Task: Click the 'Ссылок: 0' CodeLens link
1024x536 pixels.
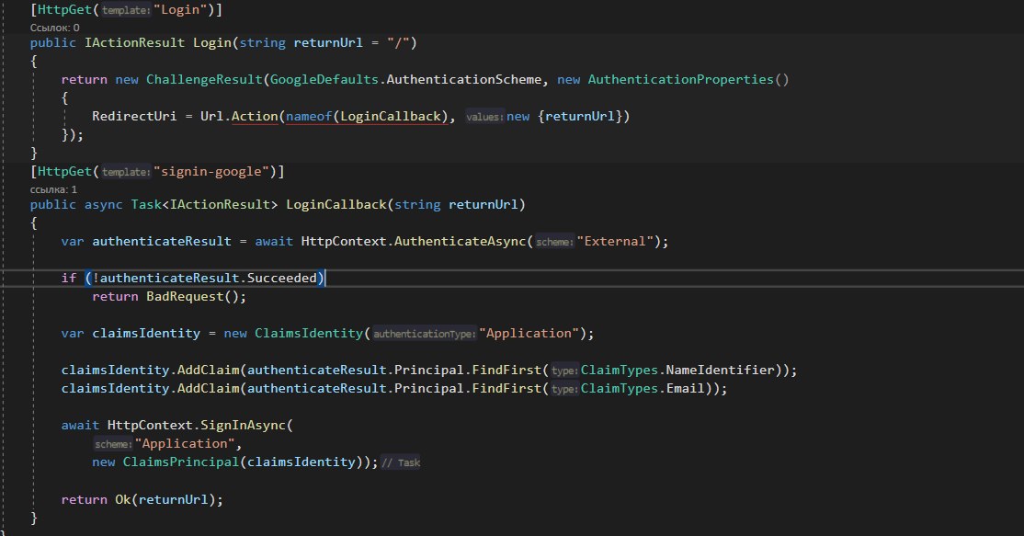Action: [x=55, y=28]
